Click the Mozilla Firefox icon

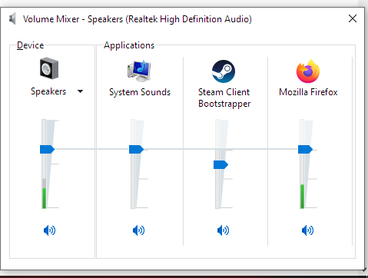pyautogui.click(x=308, y=71)
